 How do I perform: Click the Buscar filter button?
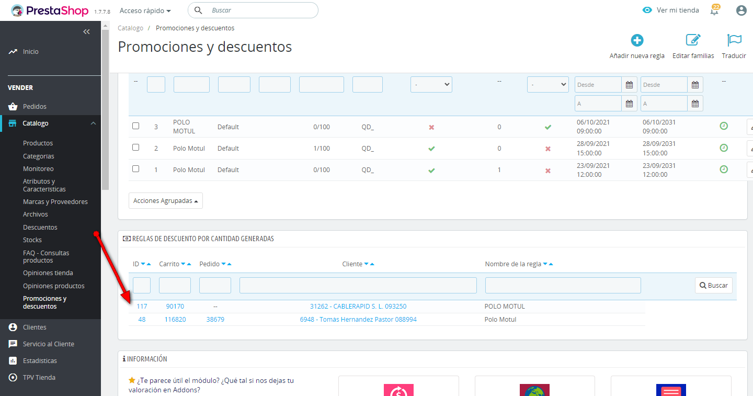tap(713, 286)
